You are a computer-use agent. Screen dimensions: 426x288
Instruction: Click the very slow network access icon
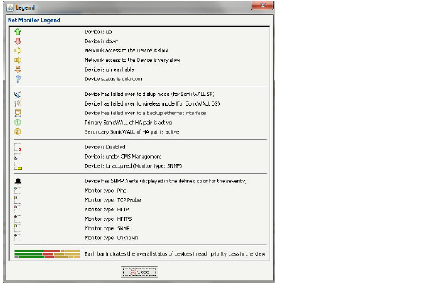coord(18,61)
